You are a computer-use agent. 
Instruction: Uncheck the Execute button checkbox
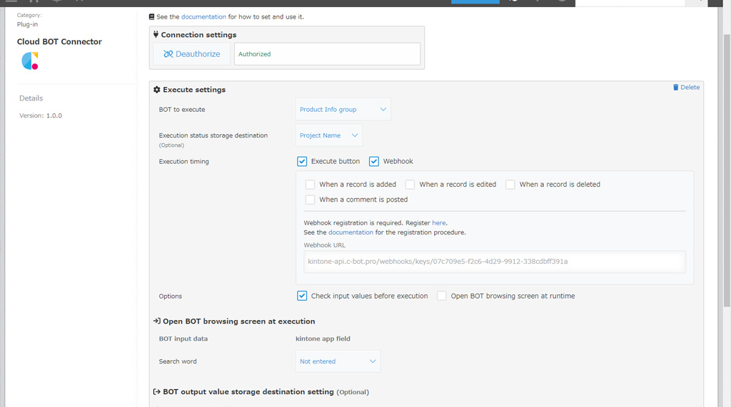click(x=302, y=161)
